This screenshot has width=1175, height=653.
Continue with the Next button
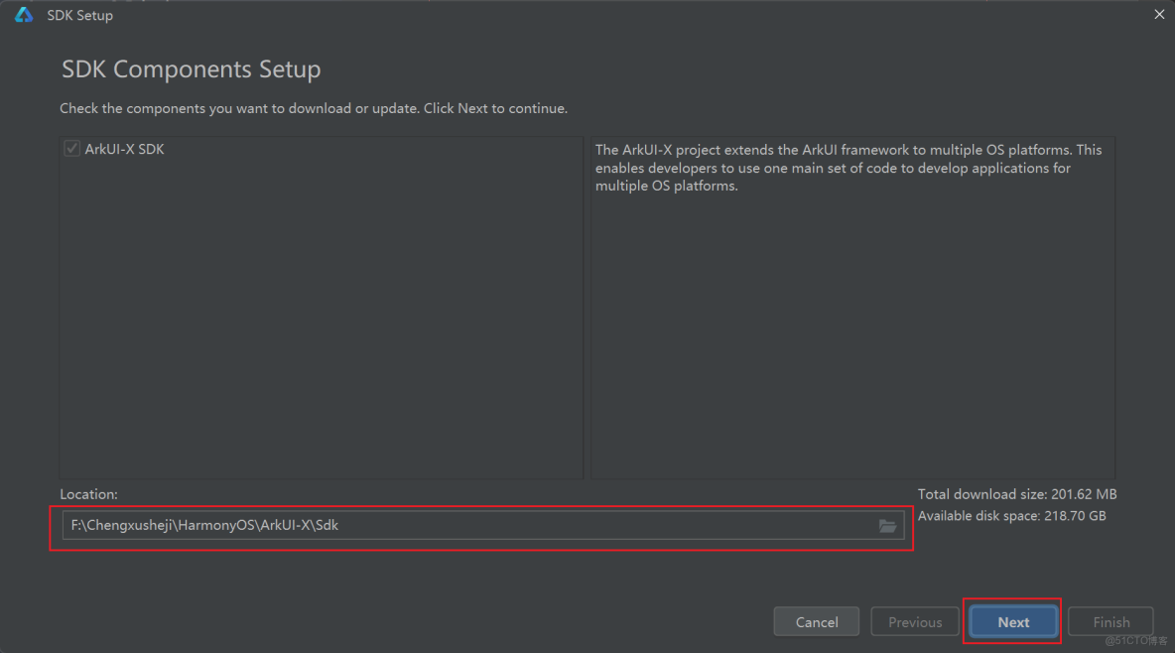pyautogui.click(x=1013, y=622)
